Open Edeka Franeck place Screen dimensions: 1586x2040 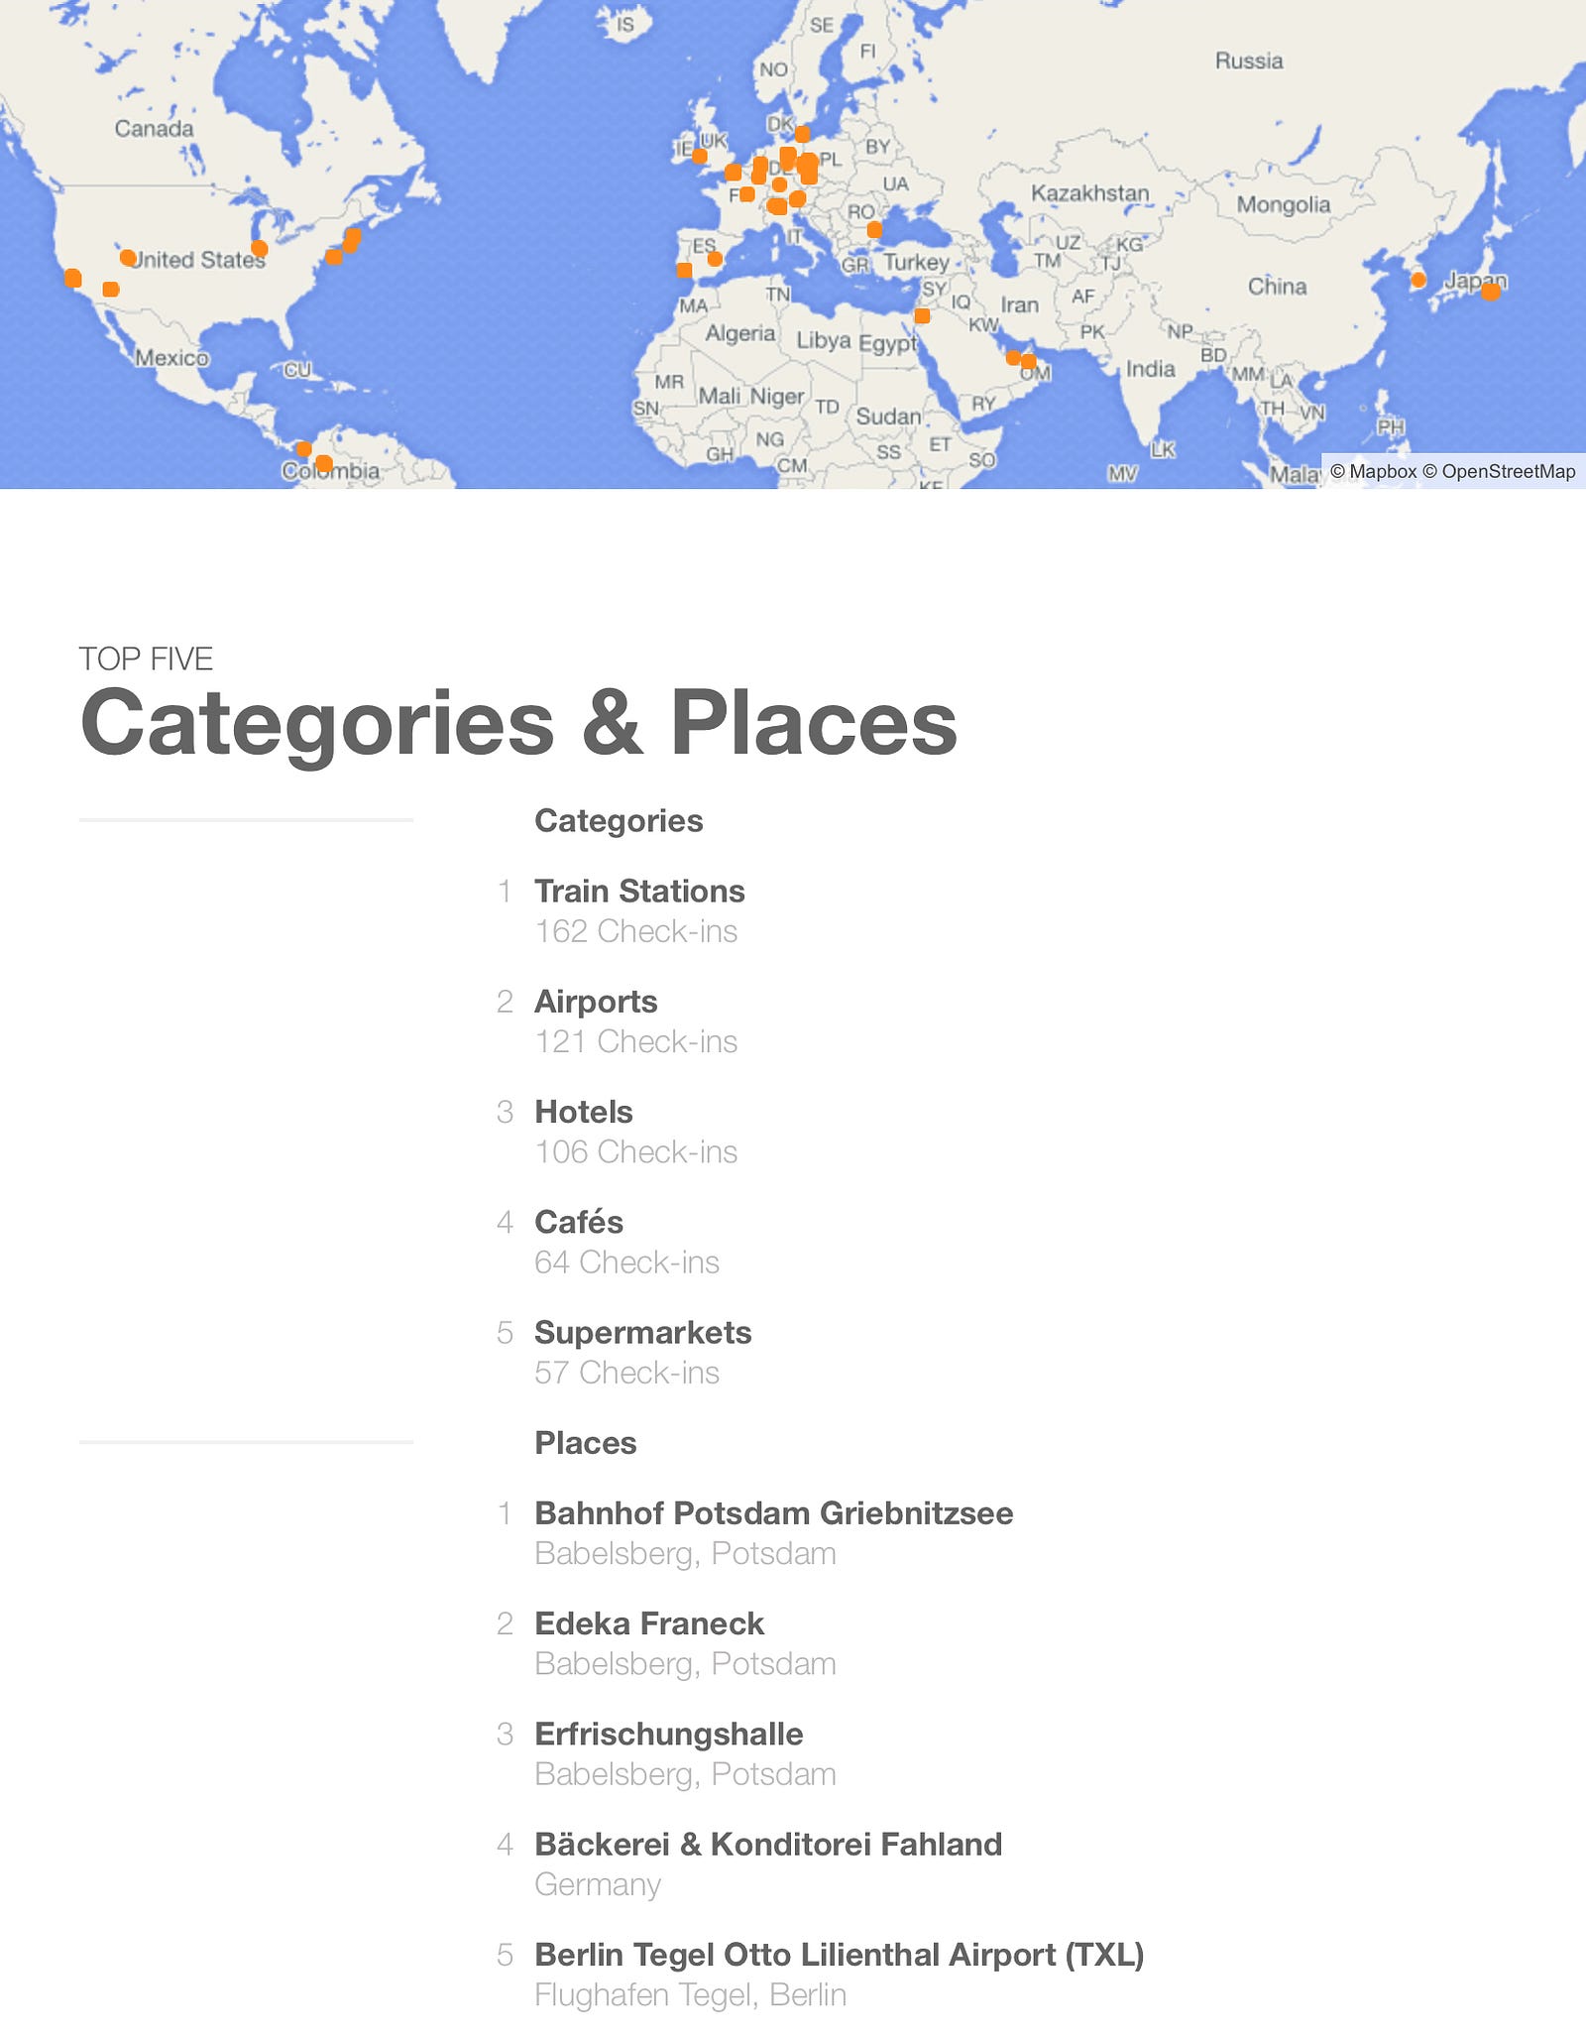tap(649, 1622)
